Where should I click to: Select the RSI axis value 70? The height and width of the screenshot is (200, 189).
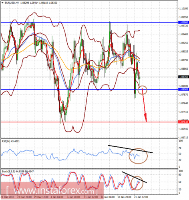[180, 148]
